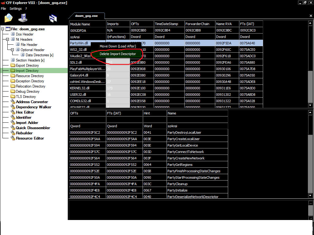The width and height of the screenshot is (314, 235).
Task: Select Dos Header in the tree
Action: pos(25,34)
